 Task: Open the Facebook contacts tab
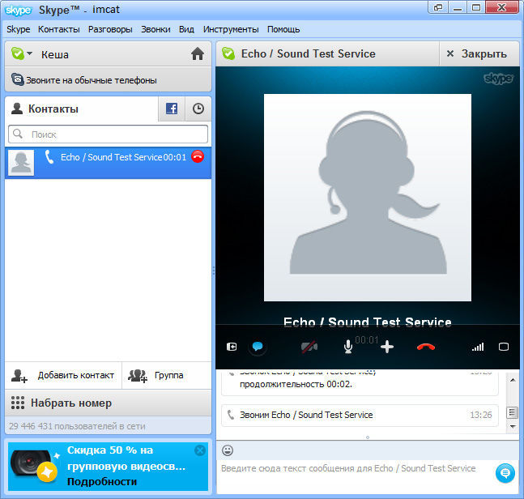pos(172,109)
